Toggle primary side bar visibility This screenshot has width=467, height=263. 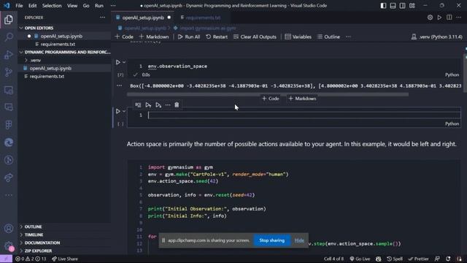click(x=383, y=6)
